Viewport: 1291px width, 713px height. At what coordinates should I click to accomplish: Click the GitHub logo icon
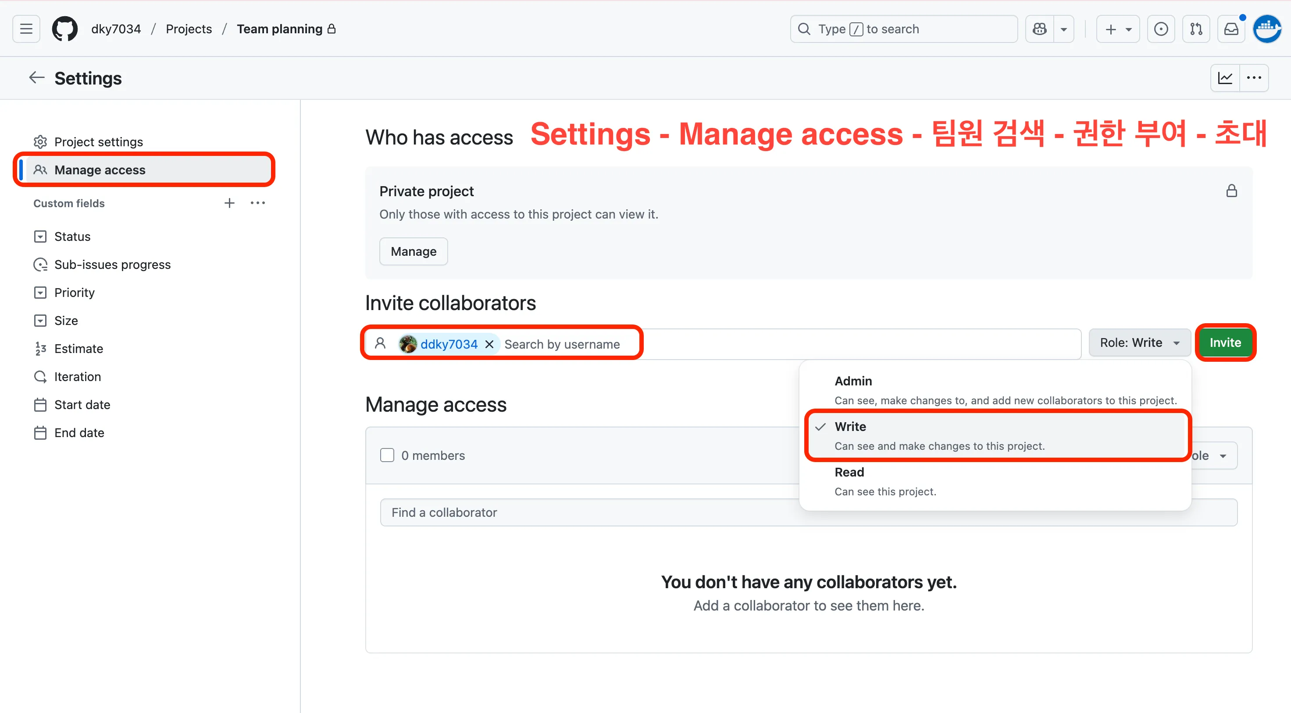pos(64,29)
